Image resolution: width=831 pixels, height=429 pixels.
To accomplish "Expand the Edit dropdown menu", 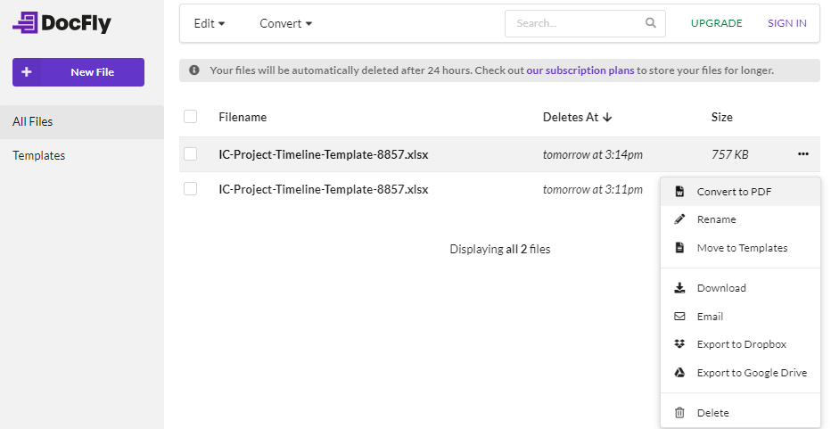I will (x=210, y=24).
